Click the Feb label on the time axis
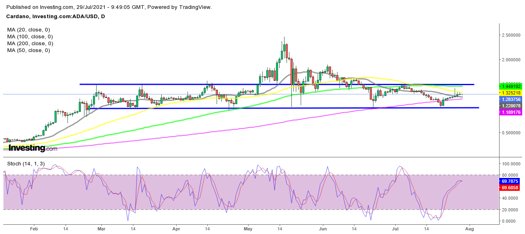Viewport: 525px width, 234px height. [x=34, y=228]
